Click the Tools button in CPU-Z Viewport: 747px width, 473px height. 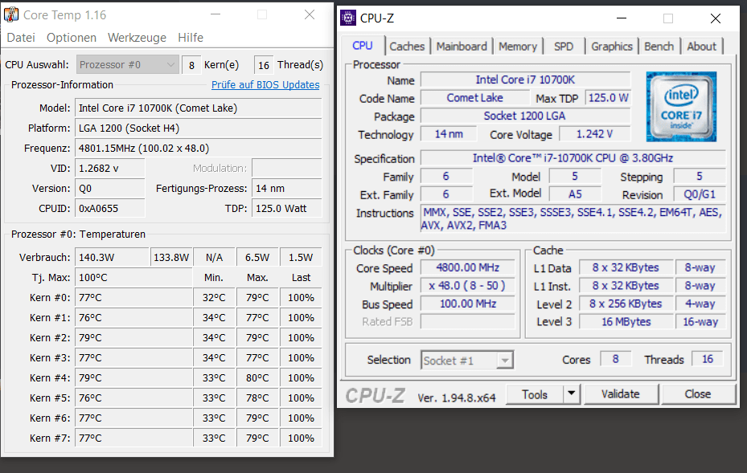[x=535, y=394]
